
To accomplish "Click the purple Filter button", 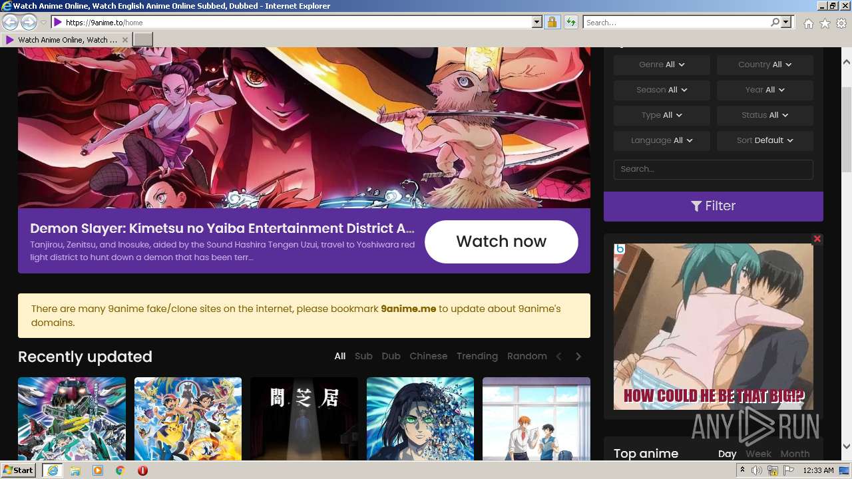I will 714,206.
